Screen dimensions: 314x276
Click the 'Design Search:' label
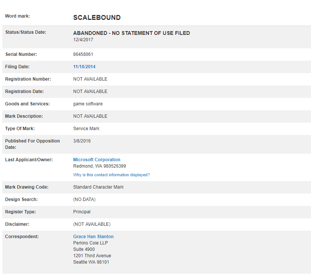click(x=21, y=199)
